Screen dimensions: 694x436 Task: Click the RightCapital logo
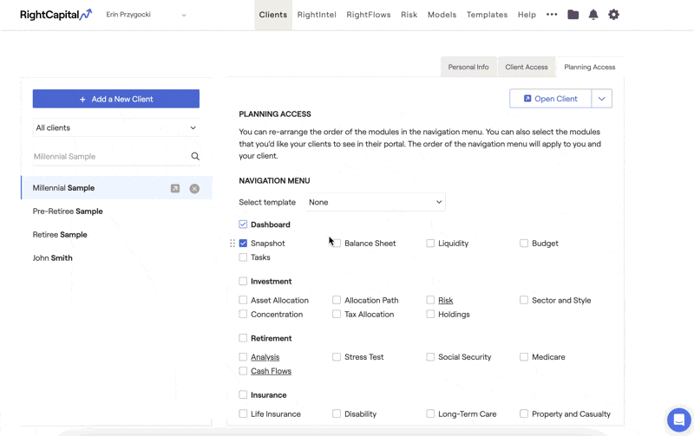coord(56,15)
